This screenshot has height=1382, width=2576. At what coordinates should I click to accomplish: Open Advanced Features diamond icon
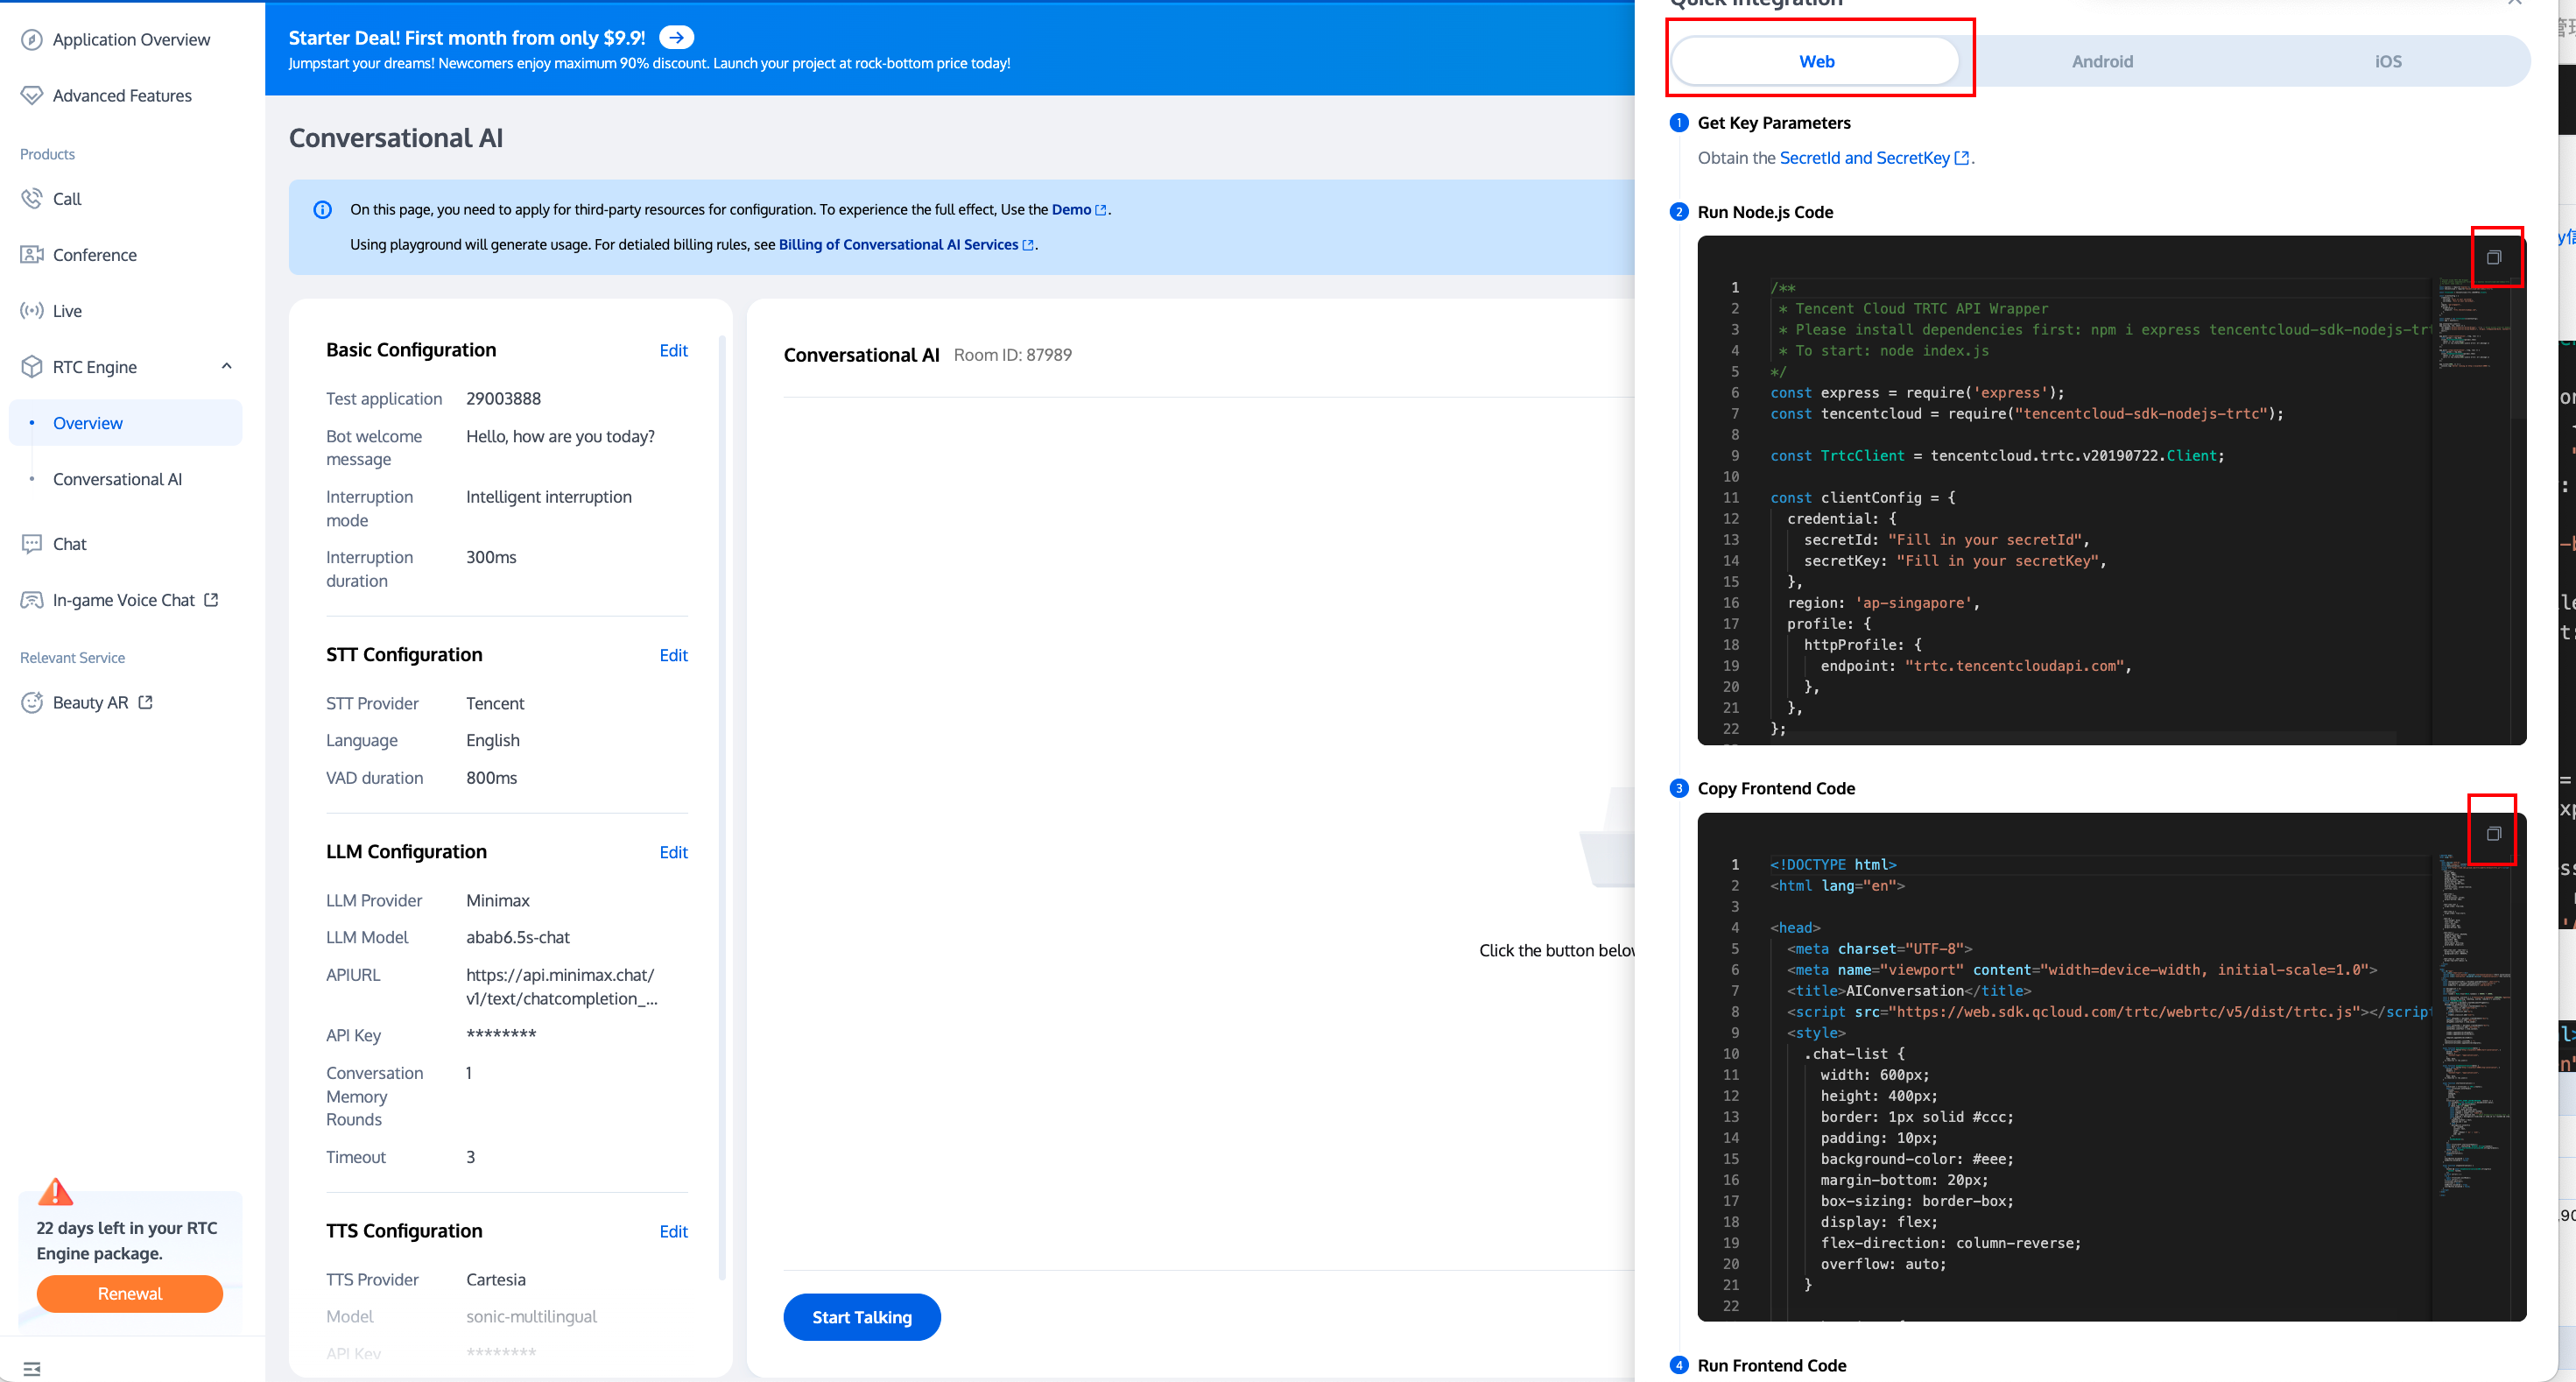pos(32,96)
